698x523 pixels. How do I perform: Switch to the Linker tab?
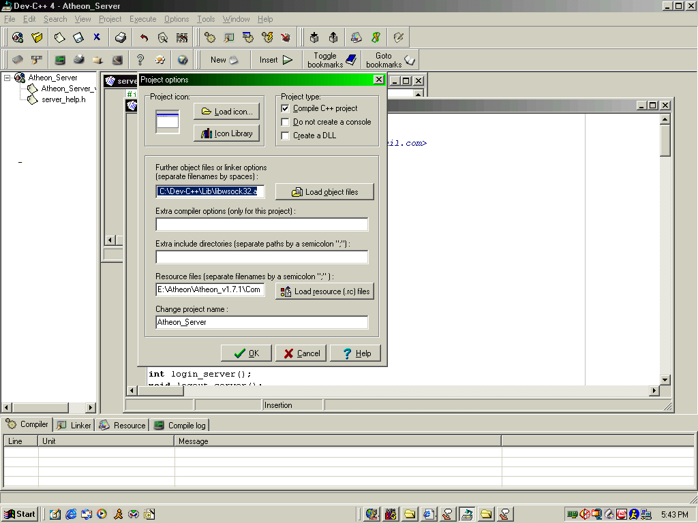point(74,425)
